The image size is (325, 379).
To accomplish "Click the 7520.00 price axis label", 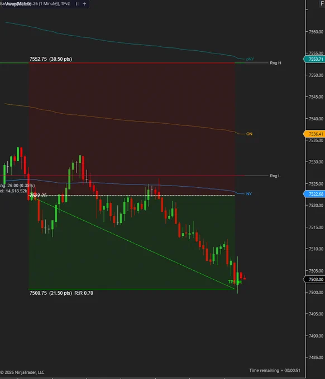I will [316, 205].
